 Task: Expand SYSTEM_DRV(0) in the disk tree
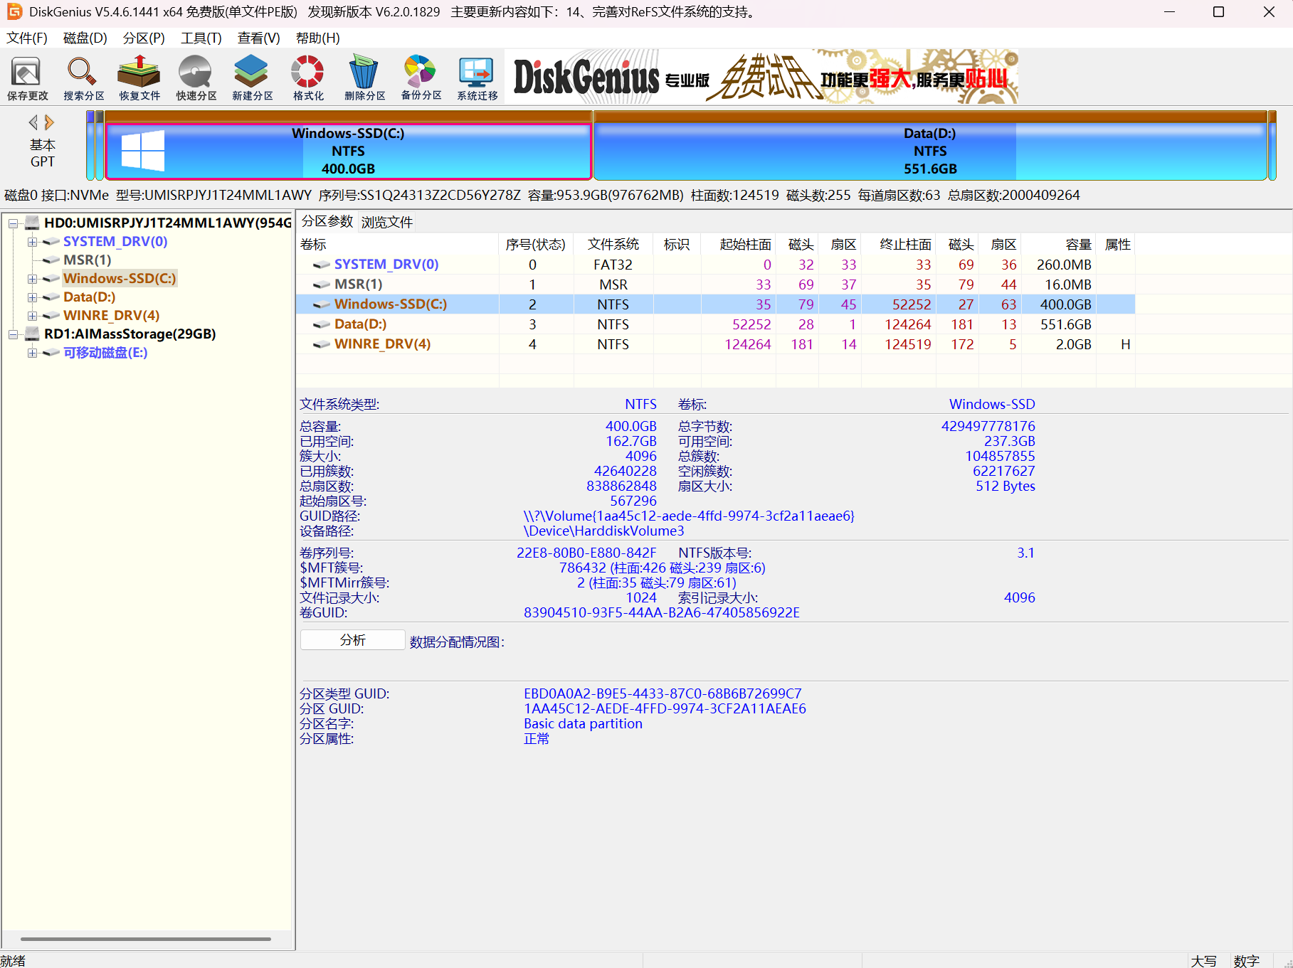(32, 242)
